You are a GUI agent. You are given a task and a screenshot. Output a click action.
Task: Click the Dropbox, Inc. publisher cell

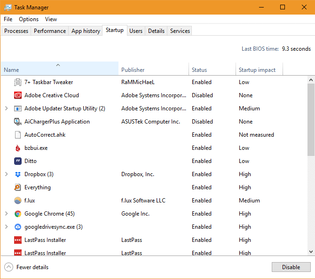pos(138,174)
